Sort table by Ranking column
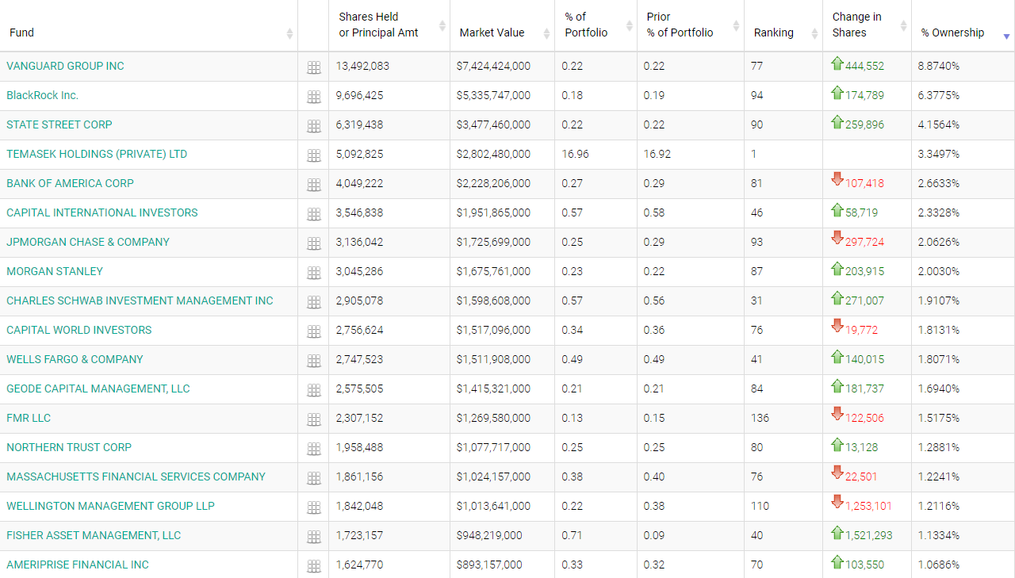This screenshot has height=578, width=1015. [783, 26]
